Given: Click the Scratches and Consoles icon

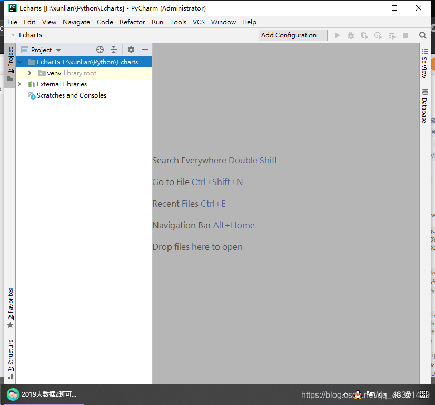Looking at the screenshot, I should point(32,95).
